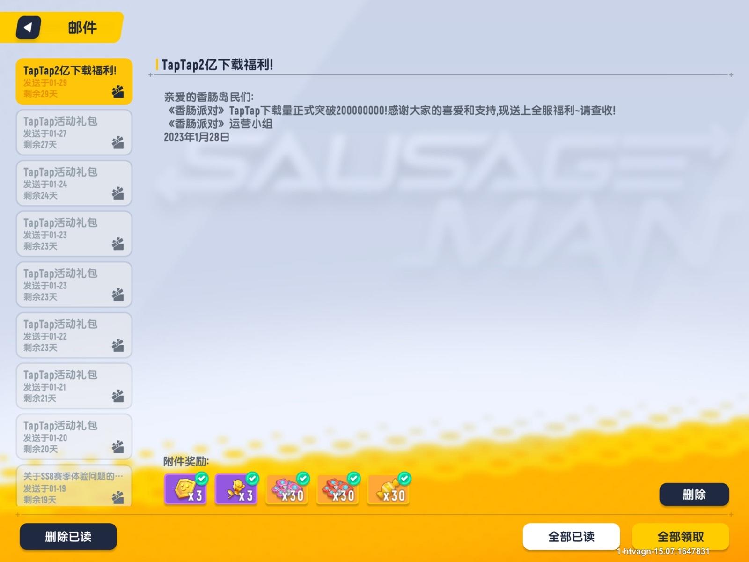Viewport: 749px width, 562px height.
Task: Click the 删除 button
Action: (694, 495)
